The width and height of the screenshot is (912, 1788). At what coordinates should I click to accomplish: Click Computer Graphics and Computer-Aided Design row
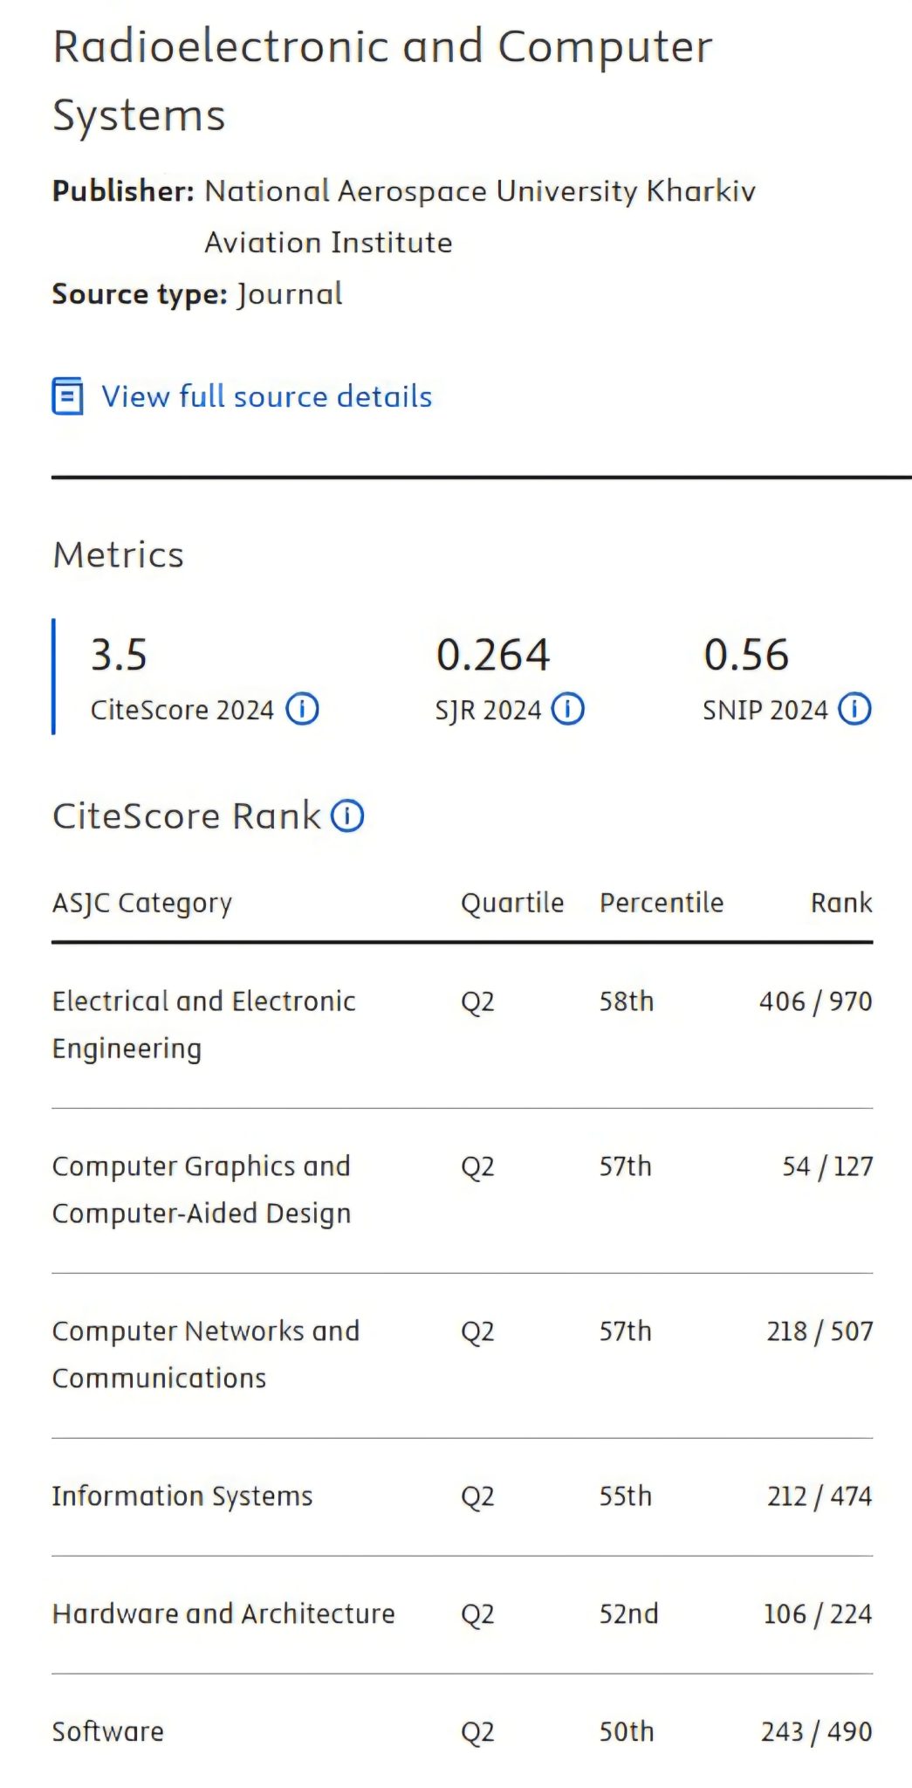point(202,1189)
